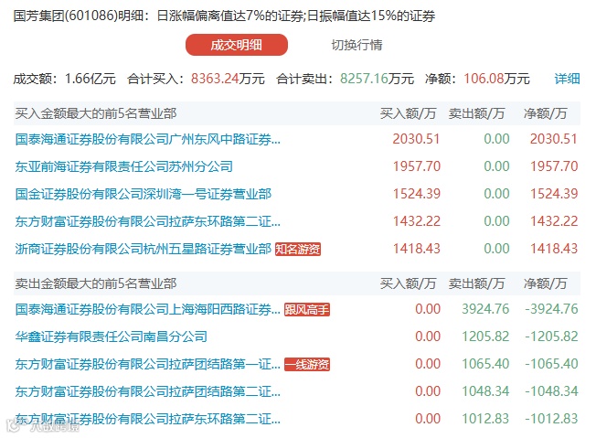Viewport: 596px width, 438px height.
Task: Click the net amount -1065.40 value
Action: (x=551, y=364)
